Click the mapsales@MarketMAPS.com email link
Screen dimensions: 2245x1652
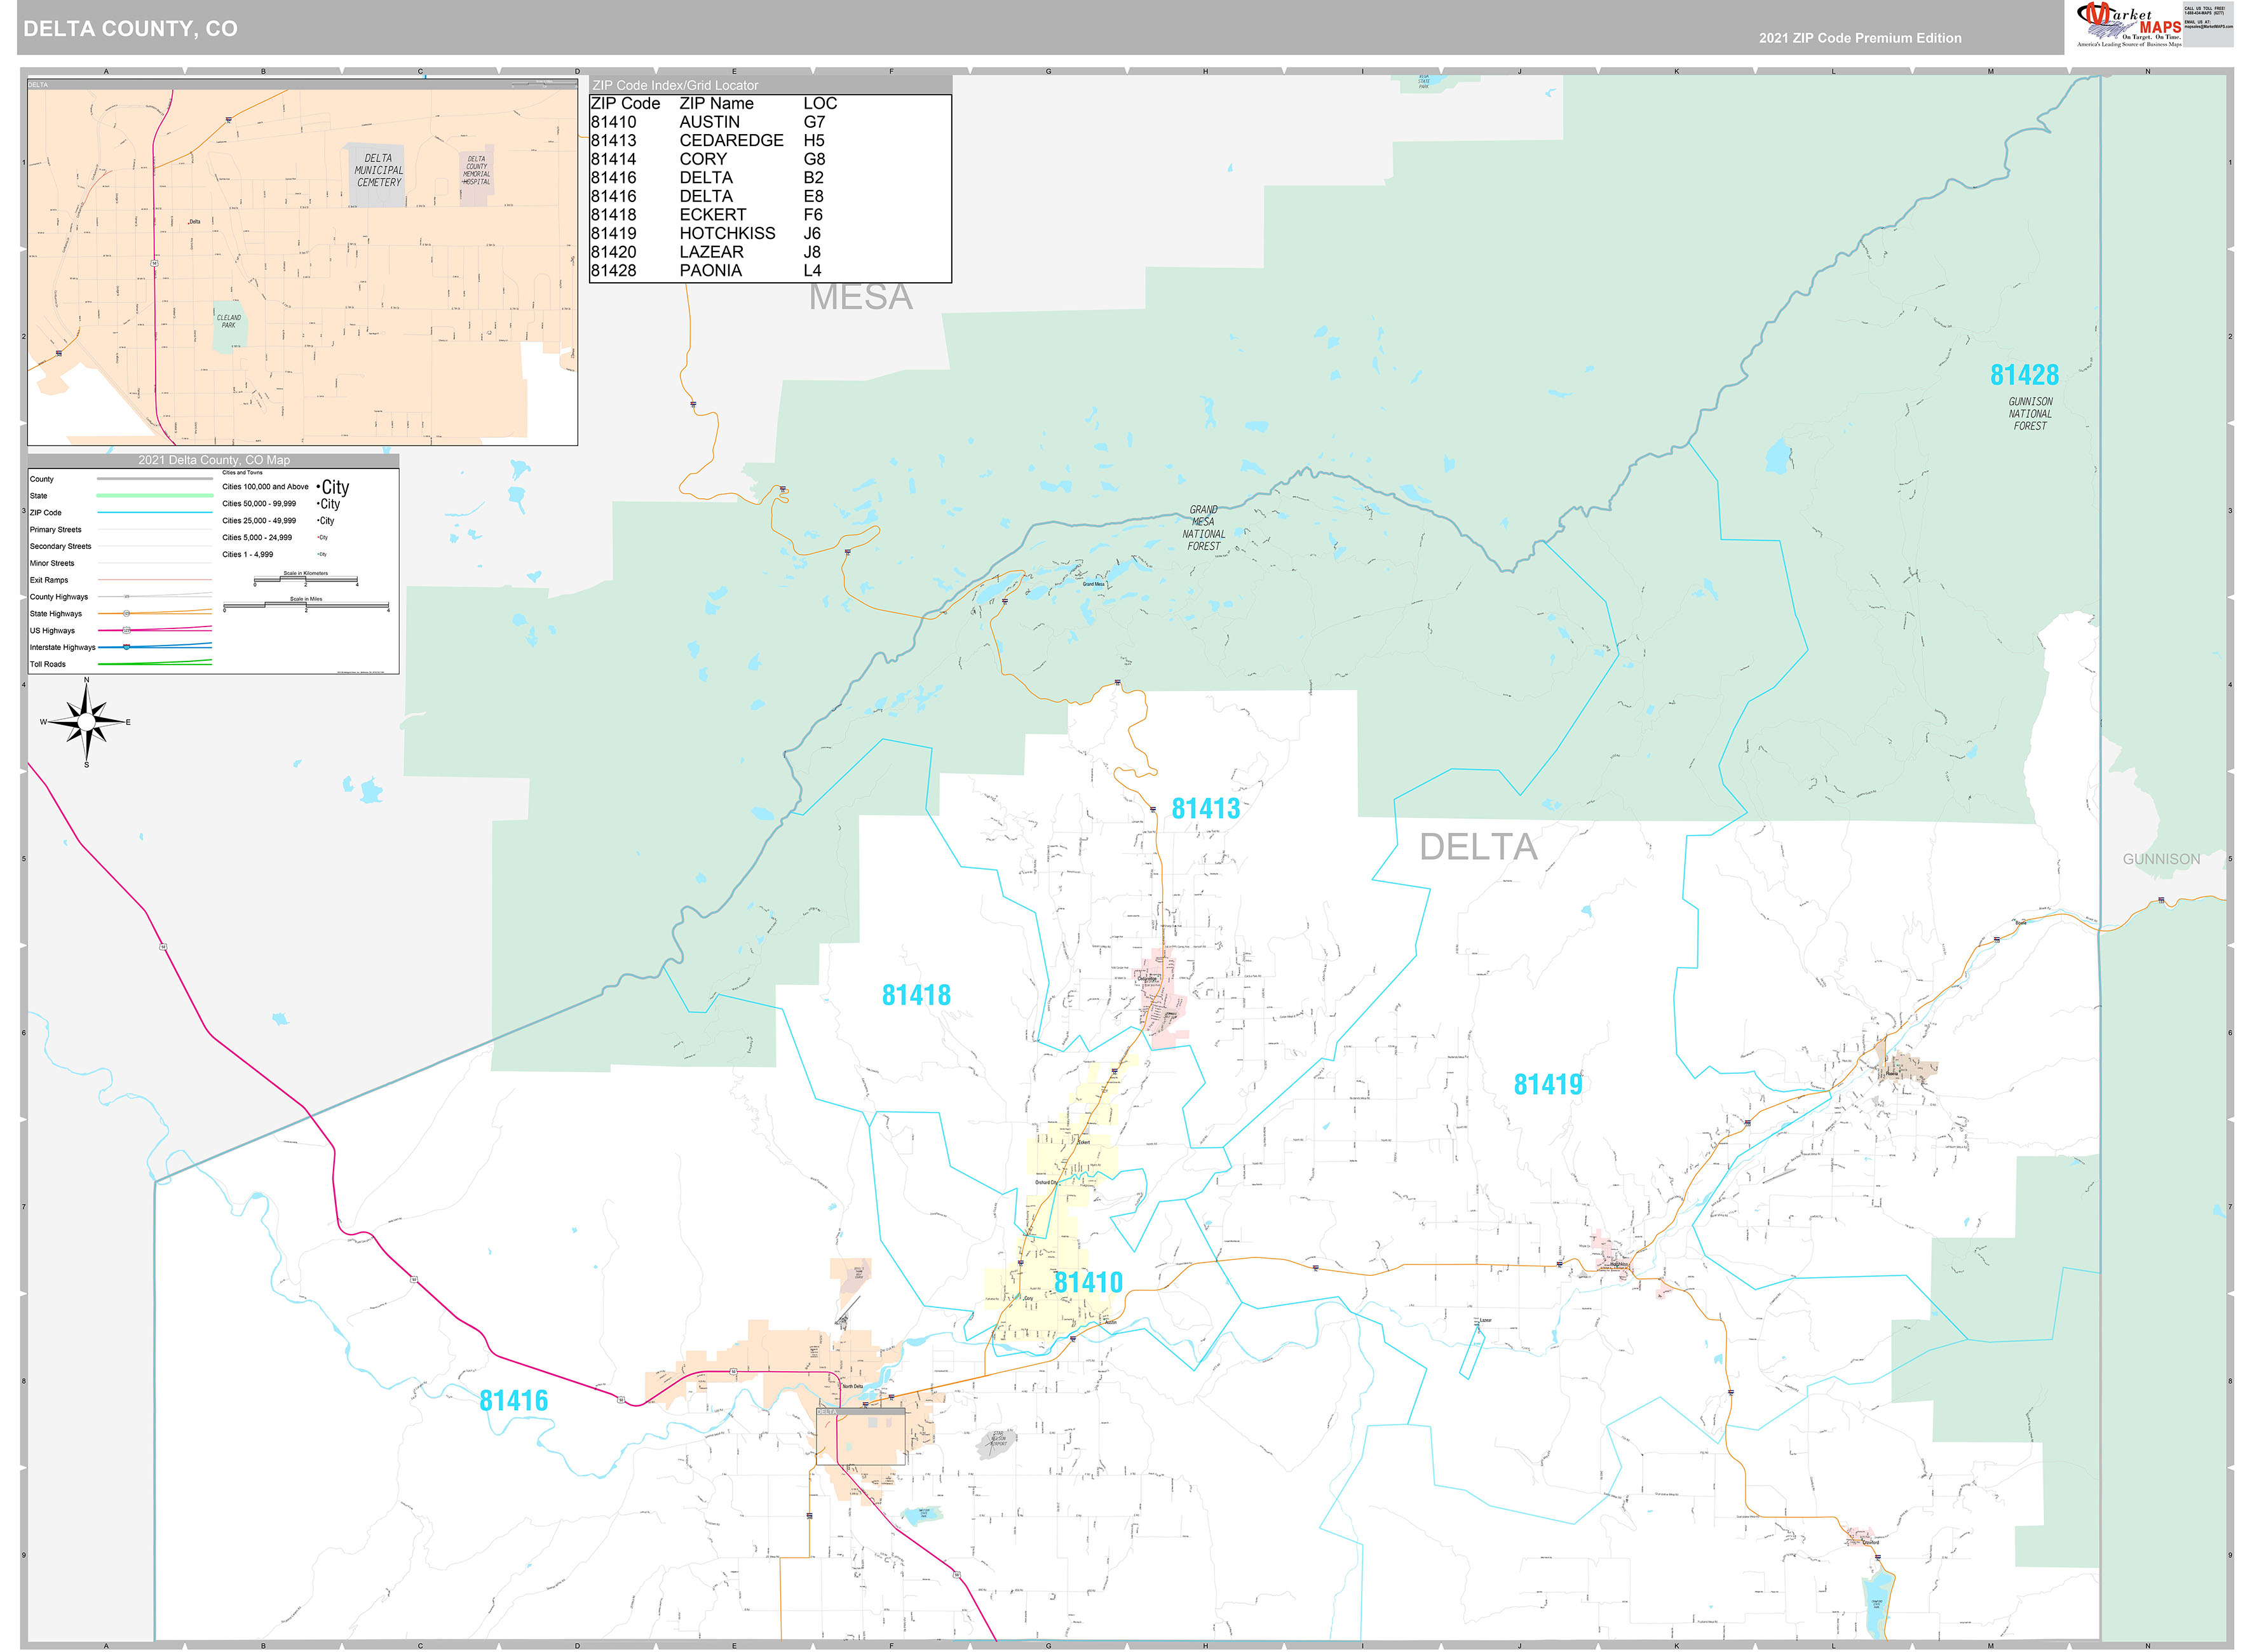[x=2210, y=27]
